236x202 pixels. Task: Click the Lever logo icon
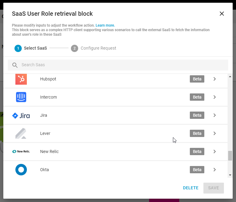[21, 133]
